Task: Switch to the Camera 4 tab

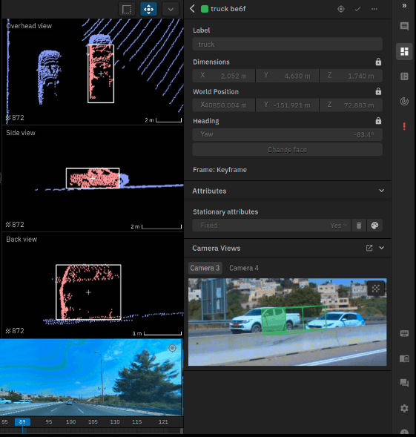Action: [x=244, y=268]
